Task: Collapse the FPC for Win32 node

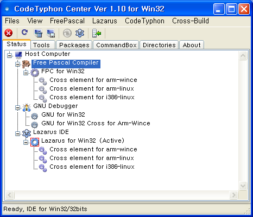Action: click(26, 73)
